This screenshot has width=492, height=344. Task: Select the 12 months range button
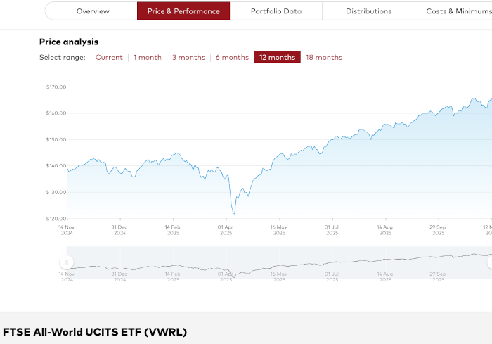point(277,57)
